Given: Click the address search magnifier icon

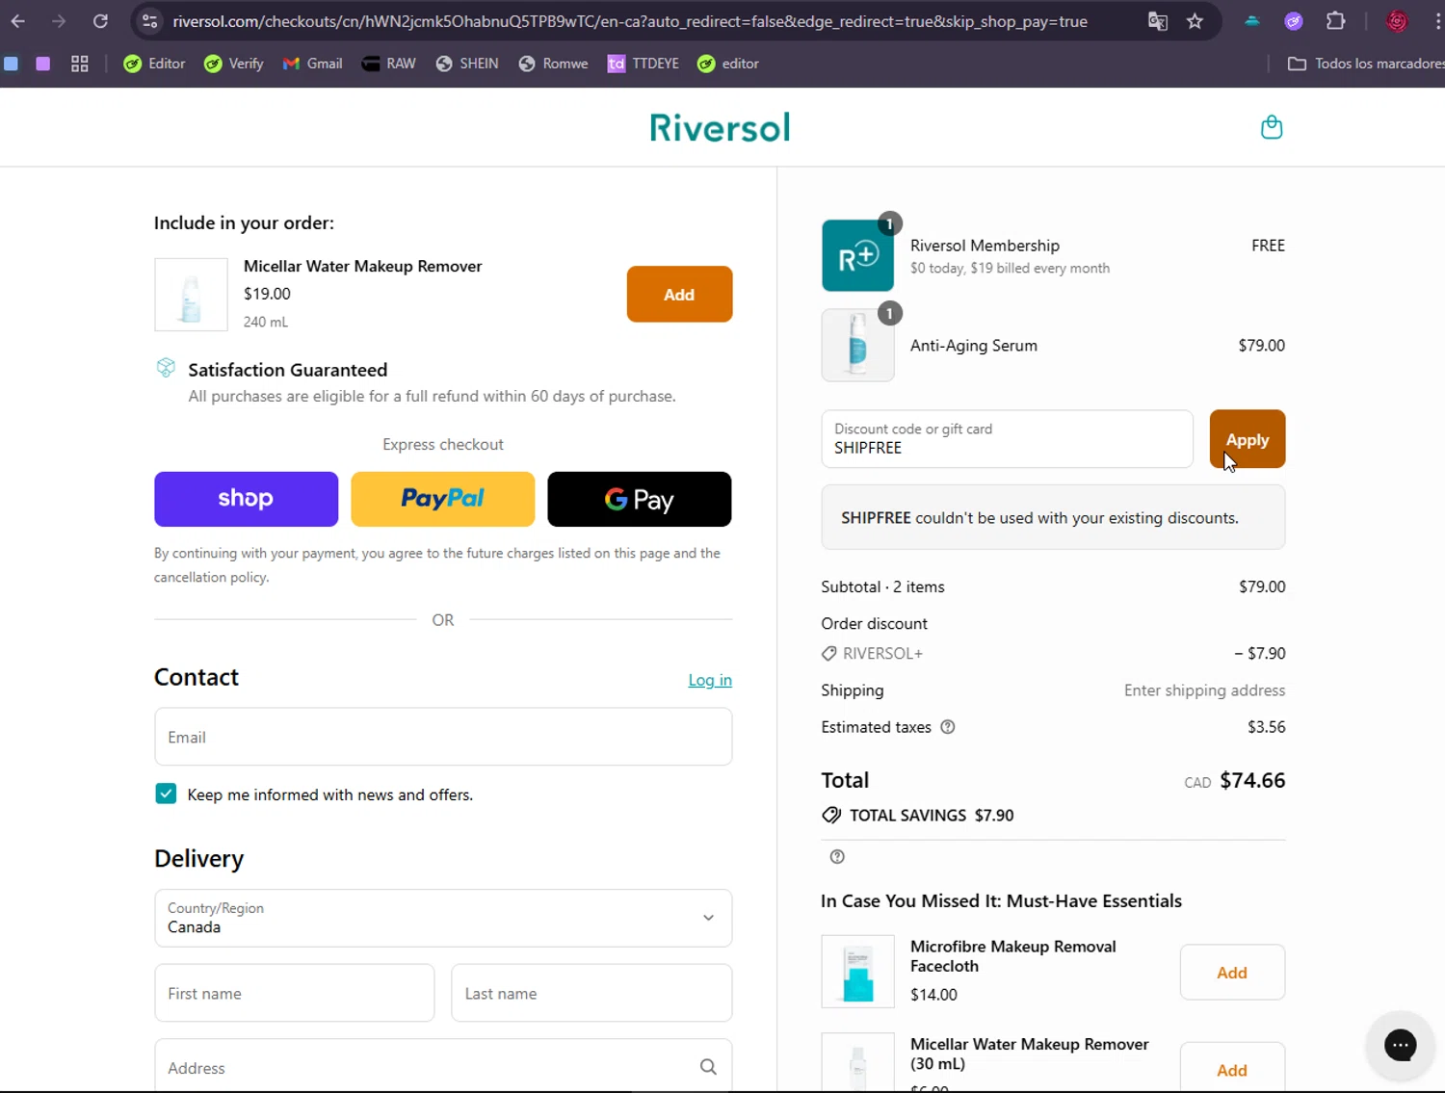Looking at the screenshot, I should coord(708,1067).
